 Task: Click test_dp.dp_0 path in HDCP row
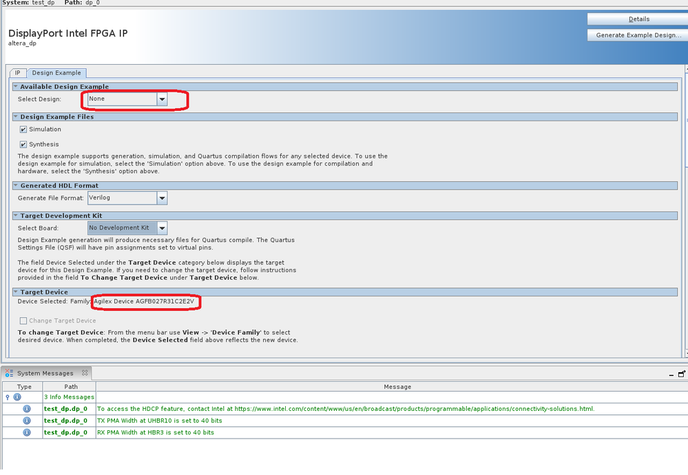(65, 409)
